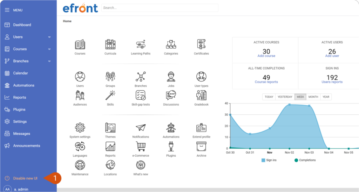Viewport: 359px width, 192px height.
Task: Open the Skills wand icon
Action: (110, 95)
